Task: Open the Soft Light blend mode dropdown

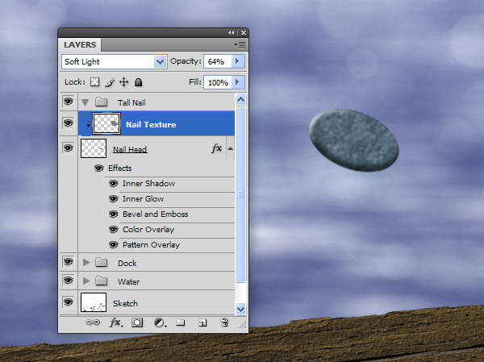Action: pyautogui.click(x=160, y=62)
